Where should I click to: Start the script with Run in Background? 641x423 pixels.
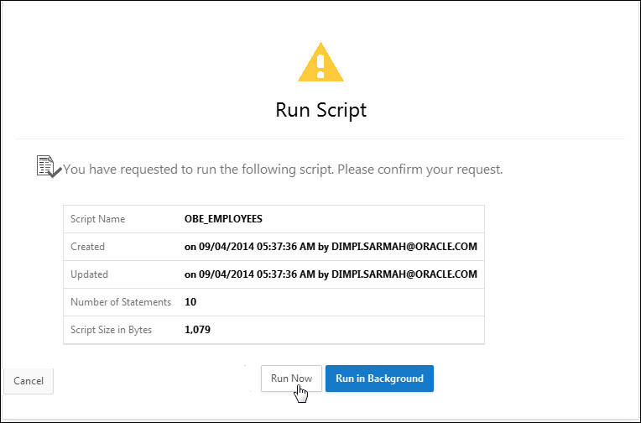[x=379, y=379]
